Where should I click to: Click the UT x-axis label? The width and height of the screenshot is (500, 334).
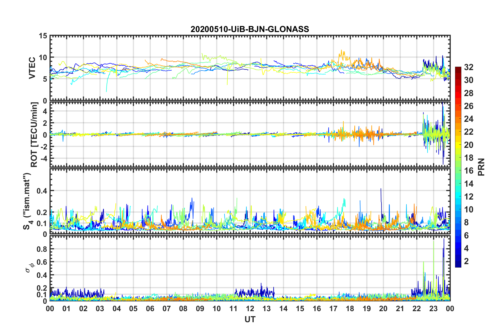point(250,319)
